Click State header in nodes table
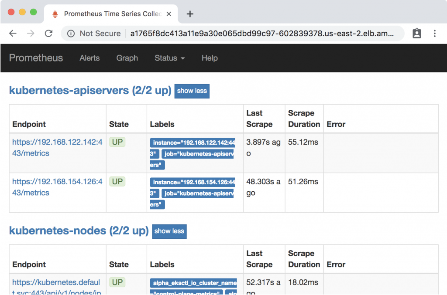Screen dimensions: 447x295 click(119, 264)
